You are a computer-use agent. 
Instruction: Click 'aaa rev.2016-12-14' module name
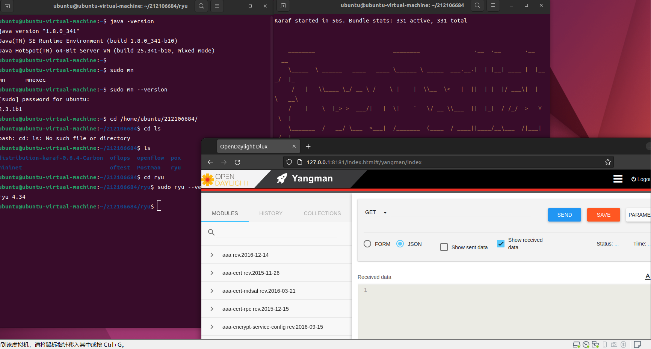point(246,255)
